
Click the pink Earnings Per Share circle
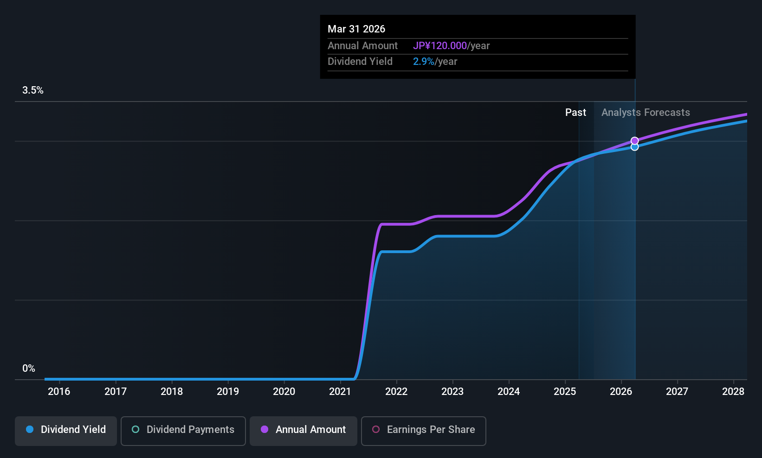tap(376, 429)
